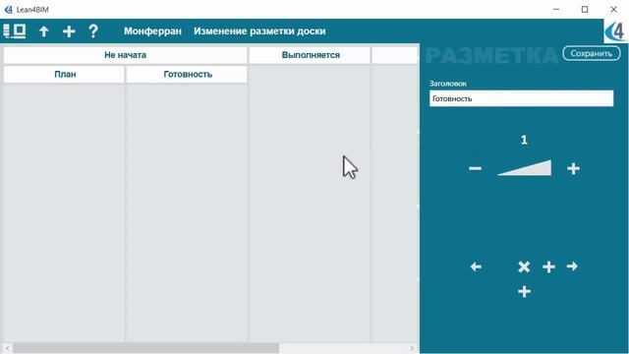
Task: Click the board layout icon in toolbar
Action: 15,30
